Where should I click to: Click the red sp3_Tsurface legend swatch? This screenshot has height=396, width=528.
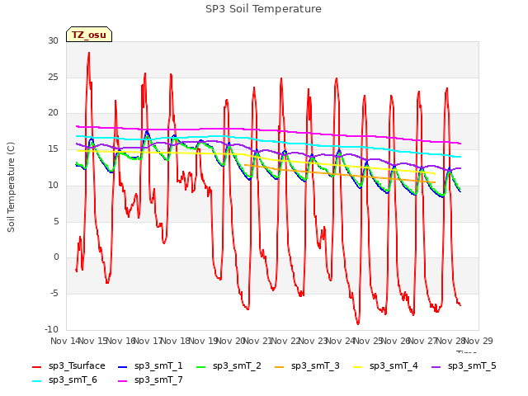[36, 366]
